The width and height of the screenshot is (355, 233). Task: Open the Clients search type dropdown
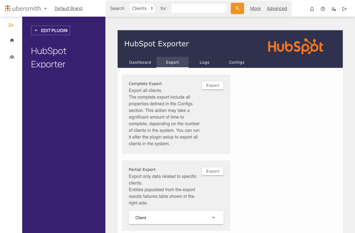pyautogui.click(x=142, y=8)
